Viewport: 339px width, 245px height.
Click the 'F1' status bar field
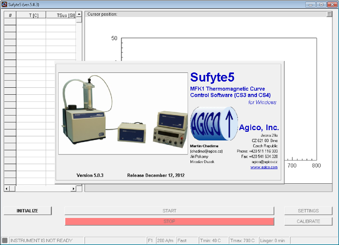[151, 240]
